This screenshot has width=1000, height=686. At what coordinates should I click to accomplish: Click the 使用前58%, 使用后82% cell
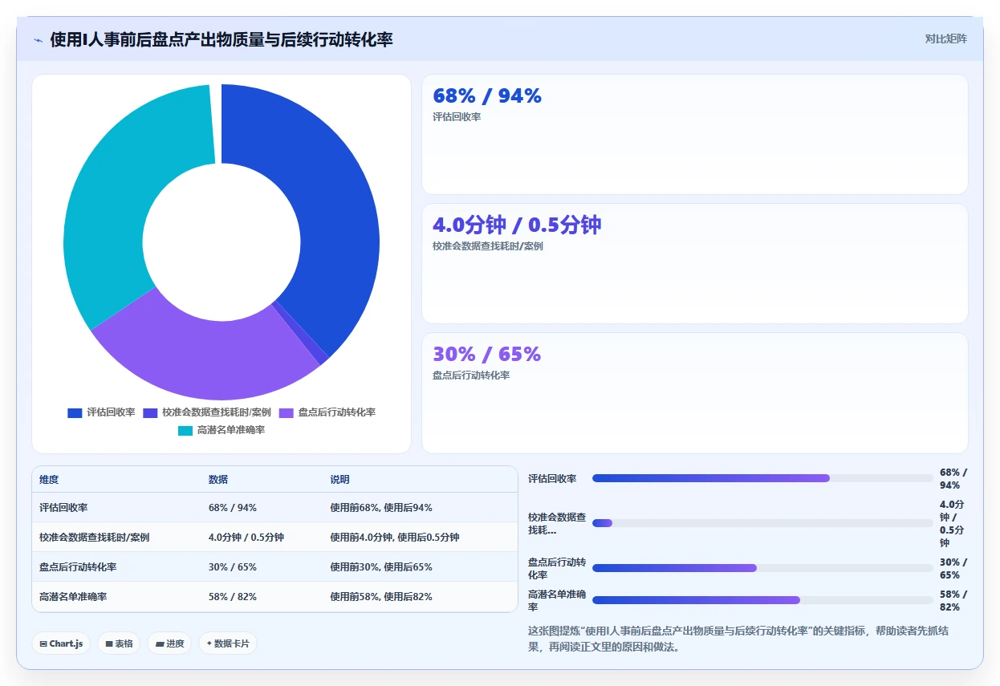(x=381, y=597)
